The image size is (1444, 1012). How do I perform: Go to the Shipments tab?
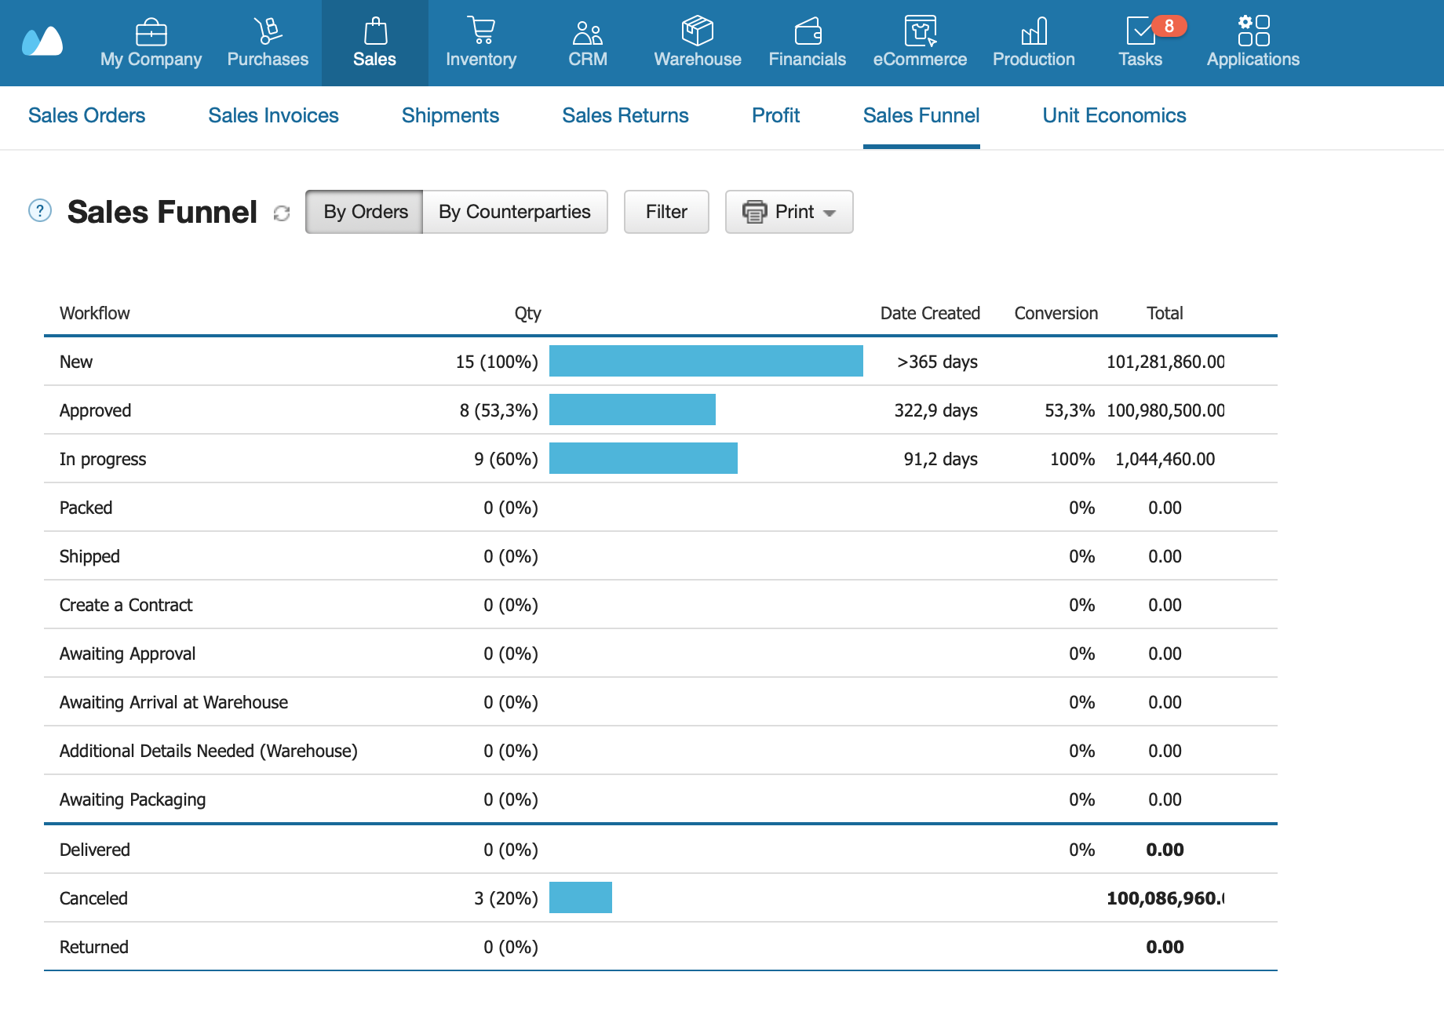[450, 115]
